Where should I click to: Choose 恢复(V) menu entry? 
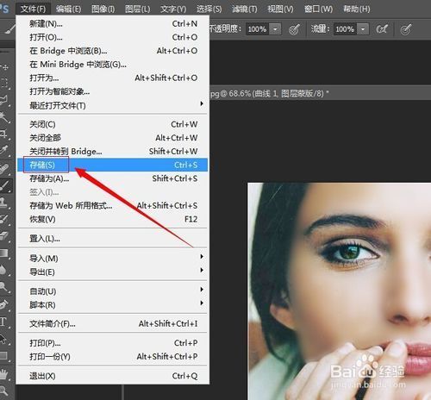pyautogui.click(x=113, y=219)
